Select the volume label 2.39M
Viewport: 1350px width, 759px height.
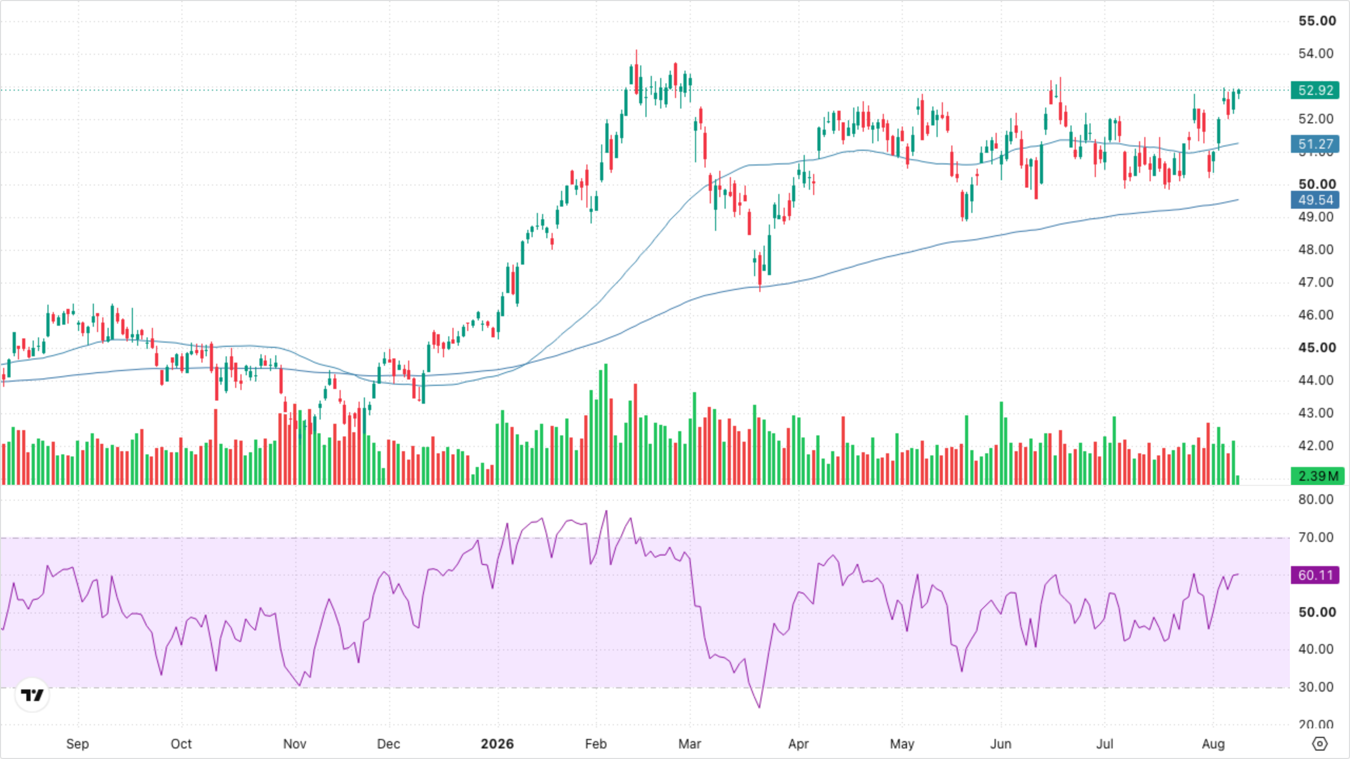point(1317,476)
